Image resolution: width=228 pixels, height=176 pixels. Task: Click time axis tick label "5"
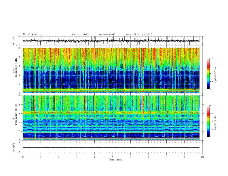coord(113,157)
